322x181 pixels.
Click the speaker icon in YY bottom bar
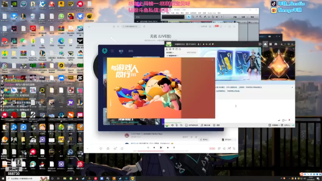click(172, 125)
